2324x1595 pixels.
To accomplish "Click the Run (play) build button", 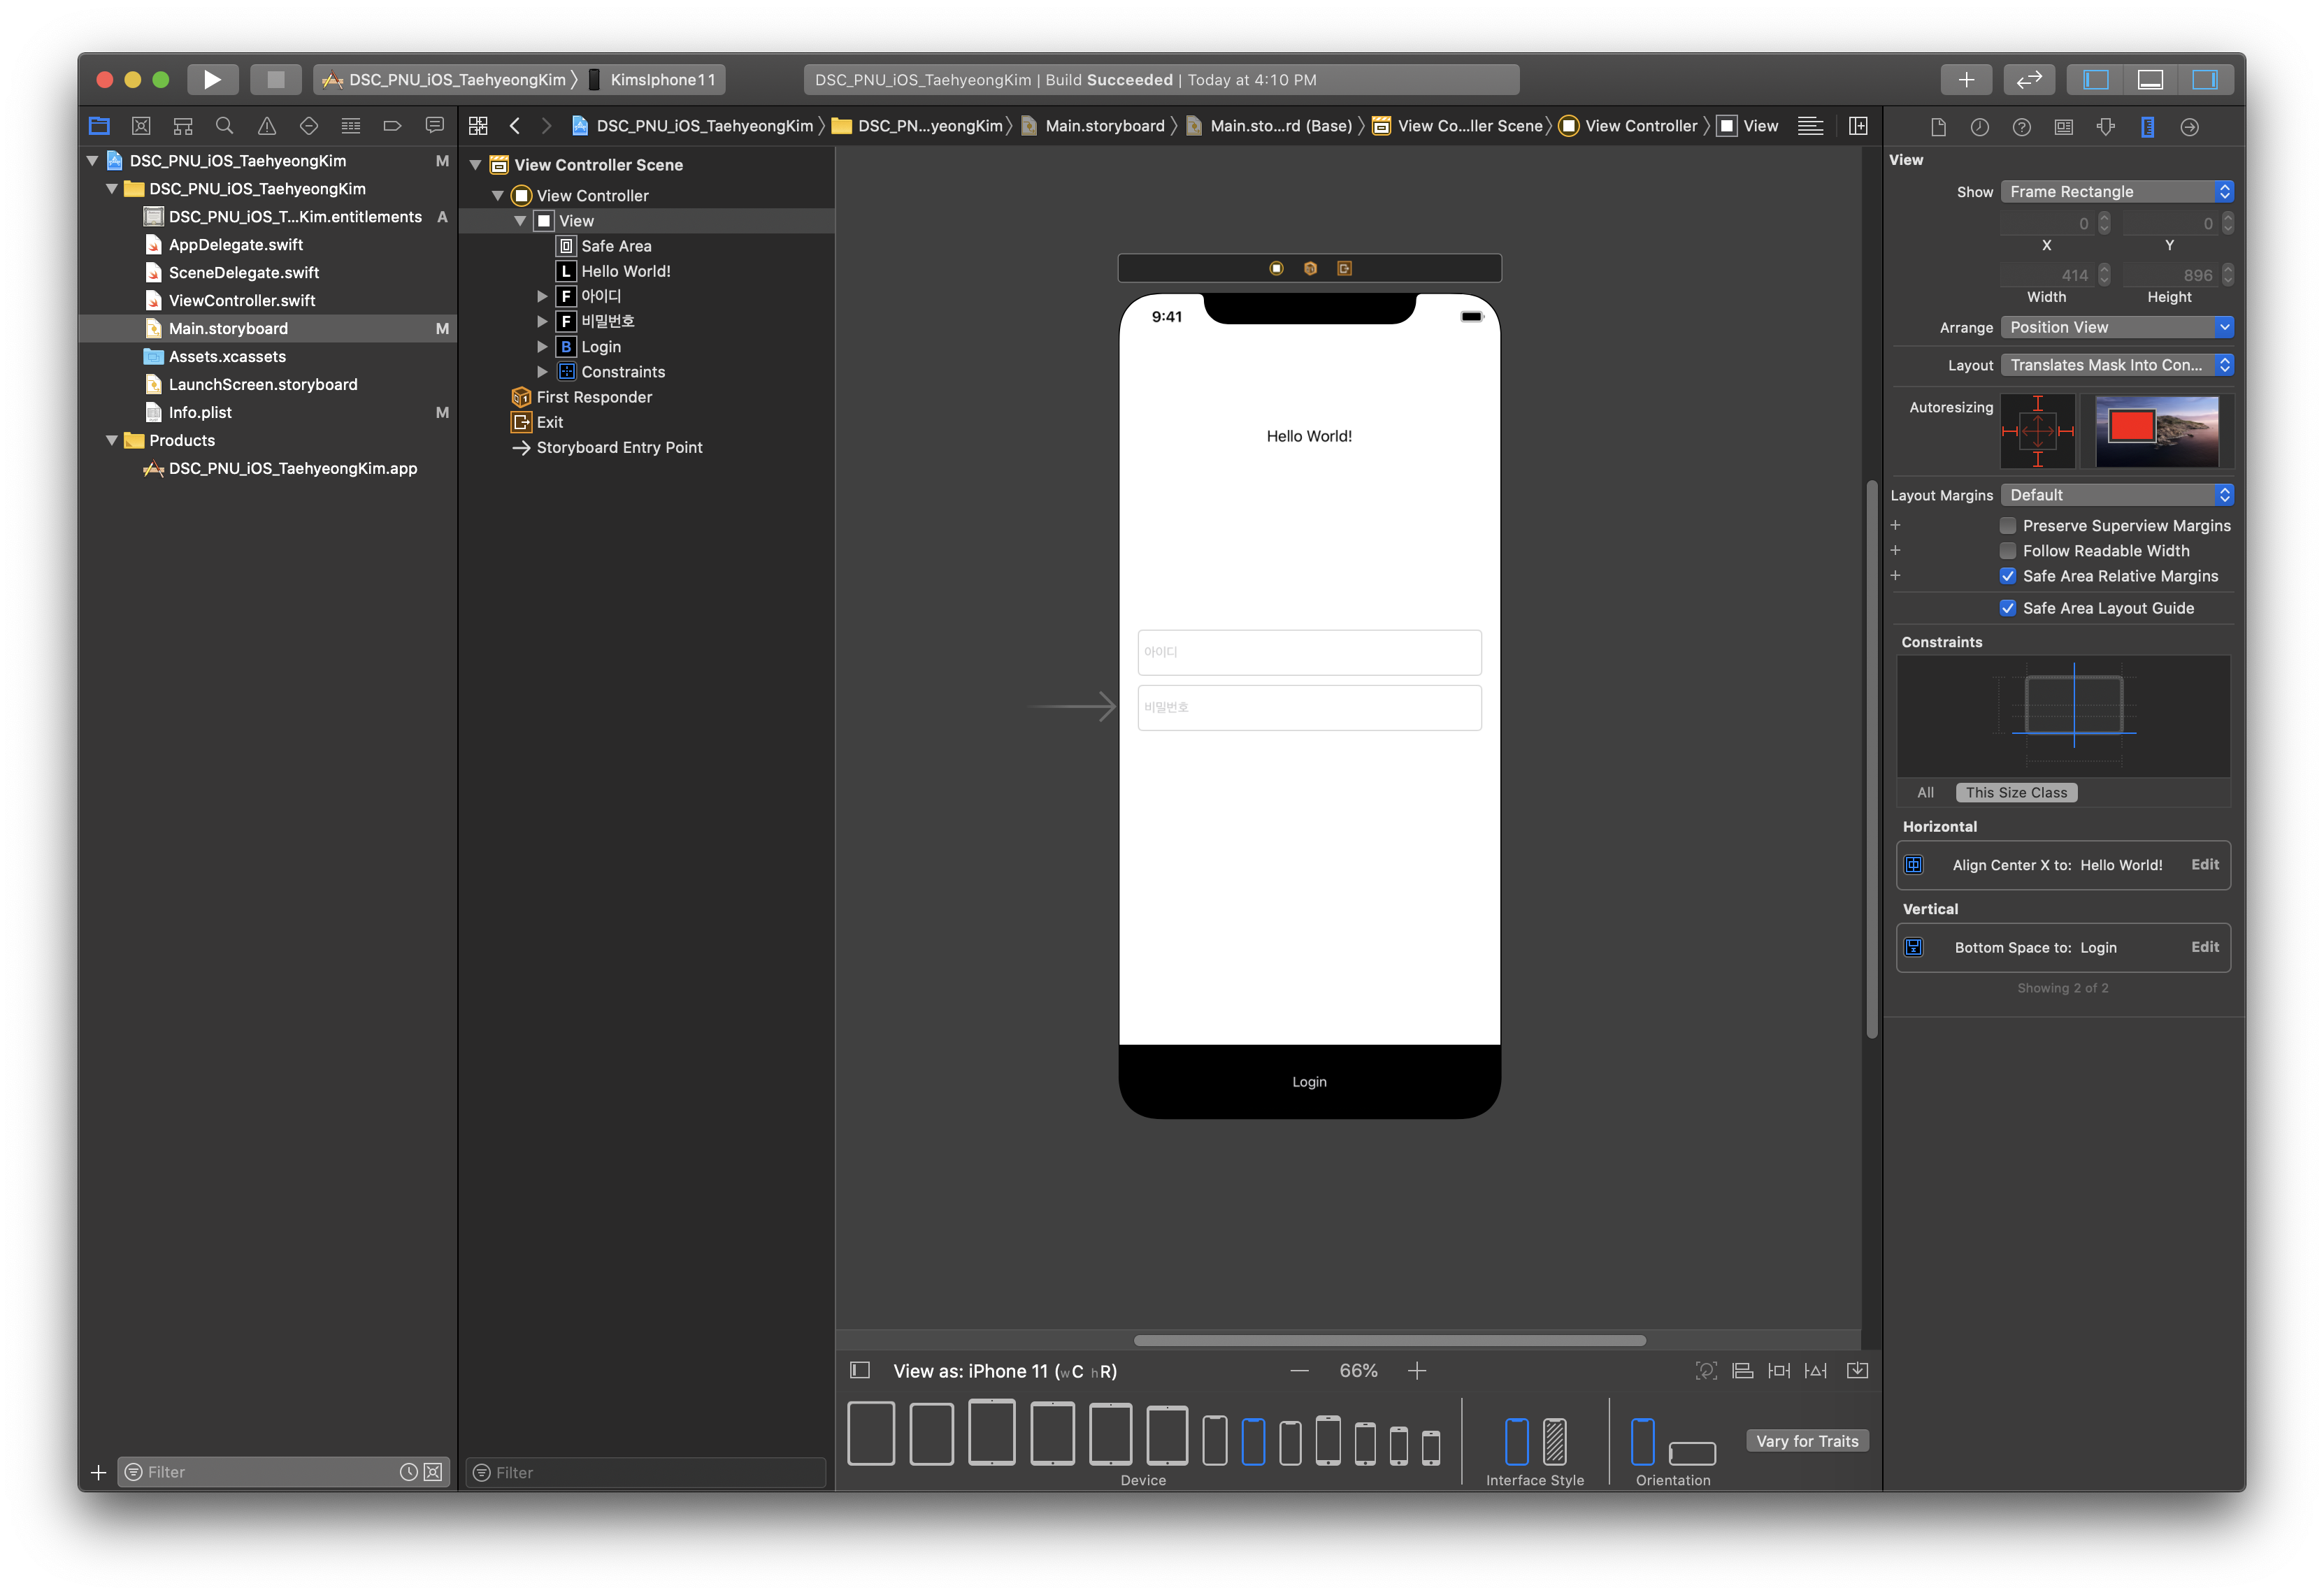I will pos(212,79).
